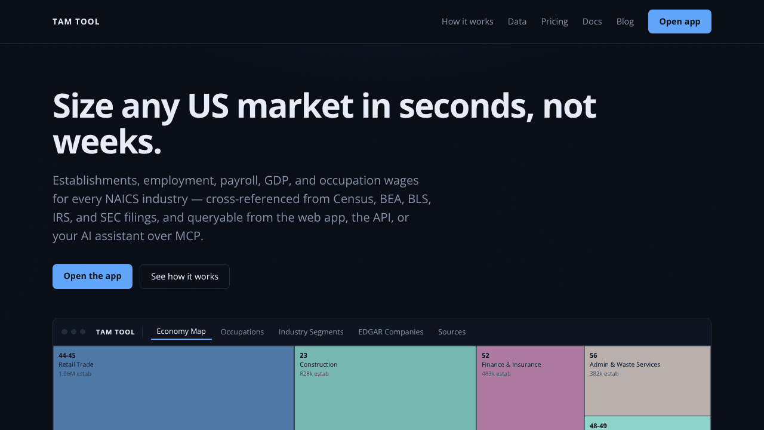Open the Docs nav link
The image size is (764, 430).
pos(592,21)
